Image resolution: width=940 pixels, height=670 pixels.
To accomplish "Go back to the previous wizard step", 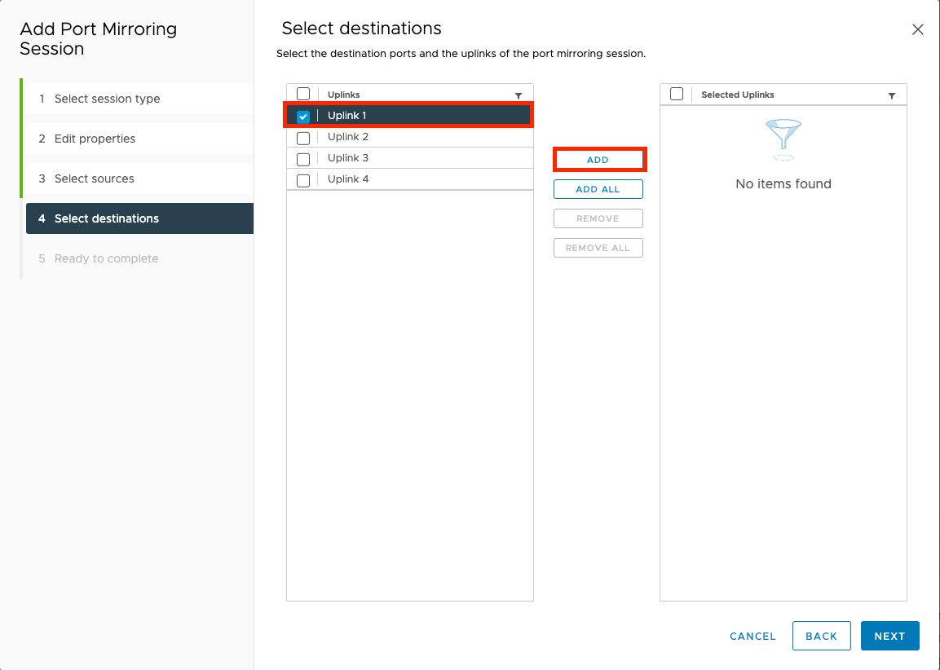I will 821,636.
